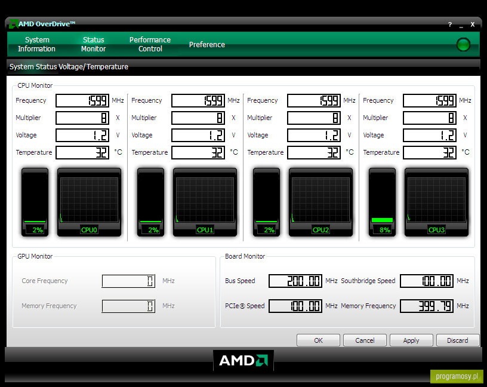Click the OK button

tap(318, 340)
